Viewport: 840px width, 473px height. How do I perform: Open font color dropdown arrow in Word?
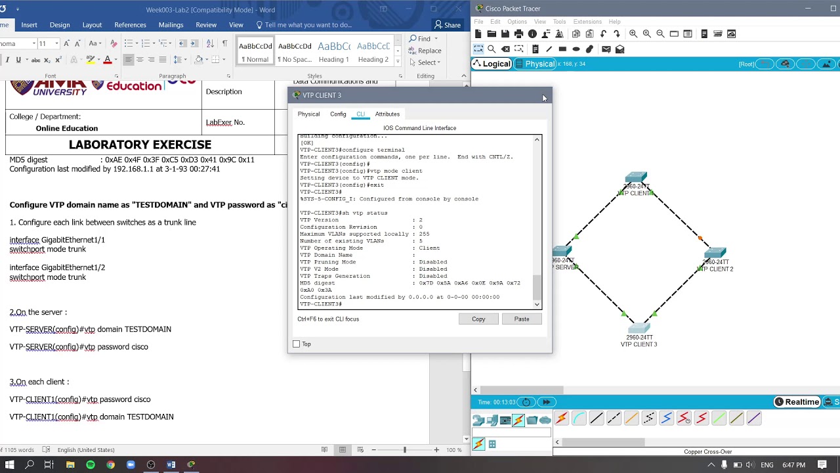115,60
